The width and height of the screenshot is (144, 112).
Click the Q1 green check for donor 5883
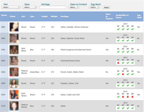[x=118, y=29]
